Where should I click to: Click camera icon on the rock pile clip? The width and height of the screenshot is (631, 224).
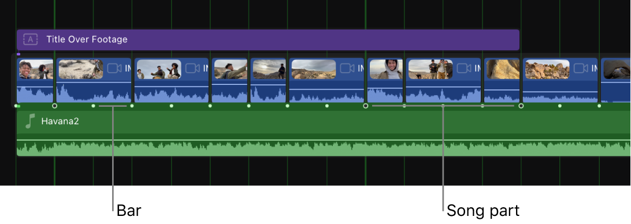tap(581, 68)
